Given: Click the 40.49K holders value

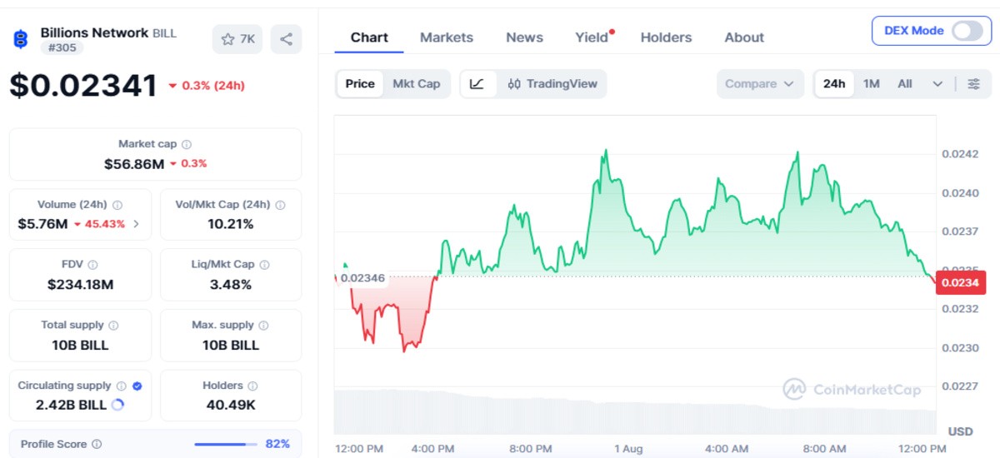Looking at the screenshot, I should (x=231, y=406).
